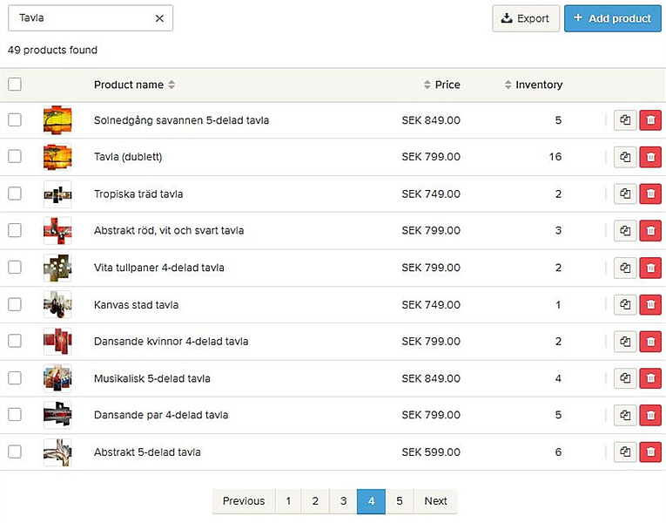666x523 pixels.
Task: Delete the Abstrakt 5-delad tavla row
Action: click(649, 452)
